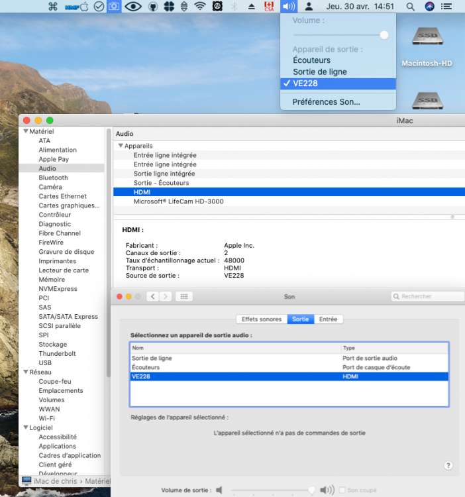Select Sortie - Écouteurs audio device
This screenshot has height=497, width=465.
coord(289,183)
